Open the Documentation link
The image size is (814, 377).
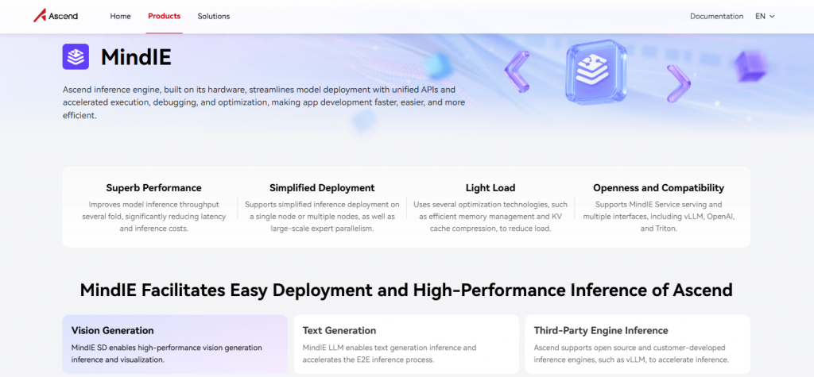(716, 16)
